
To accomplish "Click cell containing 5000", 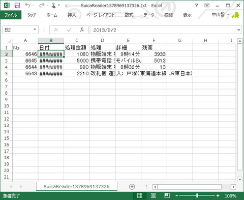I will 77,61.
